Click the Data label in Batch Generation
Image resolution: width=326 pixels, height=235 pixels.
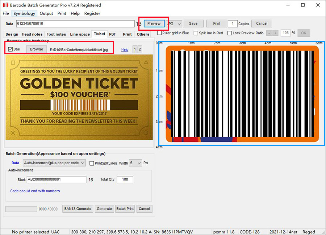coord(15,163)
